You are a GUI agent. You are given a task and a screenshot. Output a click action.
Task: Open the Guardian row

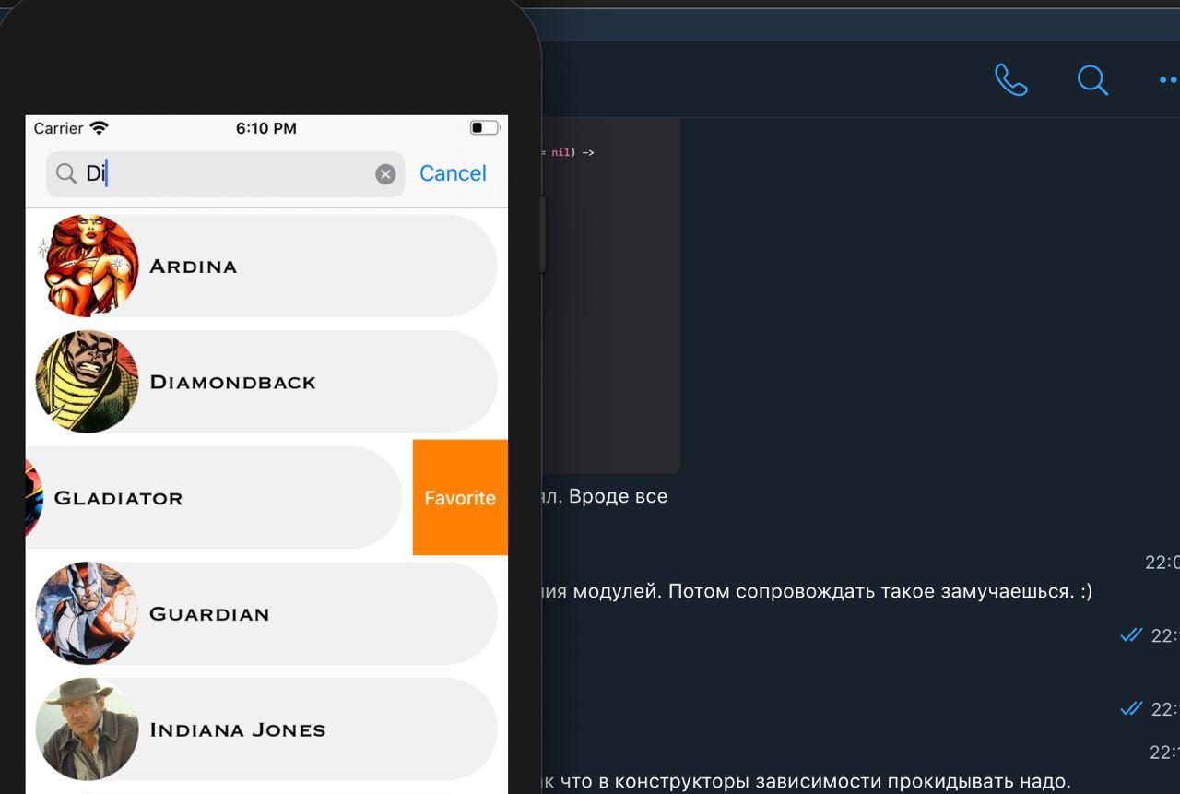pos(266,613)
